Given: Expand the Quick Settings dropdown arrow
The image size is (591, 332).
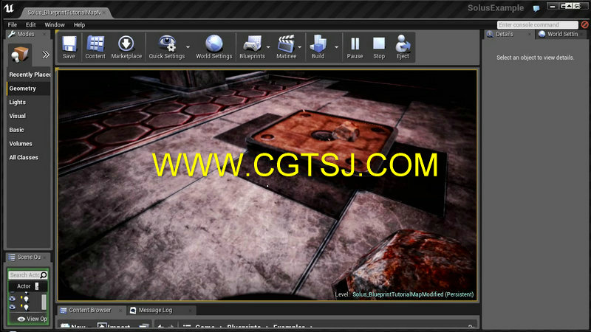Looking at the screenshot, I should pyautogui.click(x=188, y=47).
